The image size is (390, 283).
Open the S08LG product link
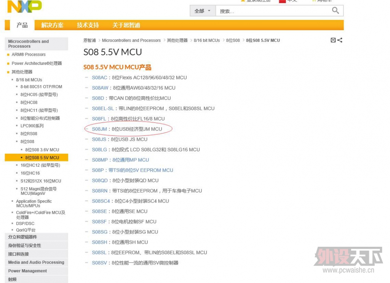99,150
